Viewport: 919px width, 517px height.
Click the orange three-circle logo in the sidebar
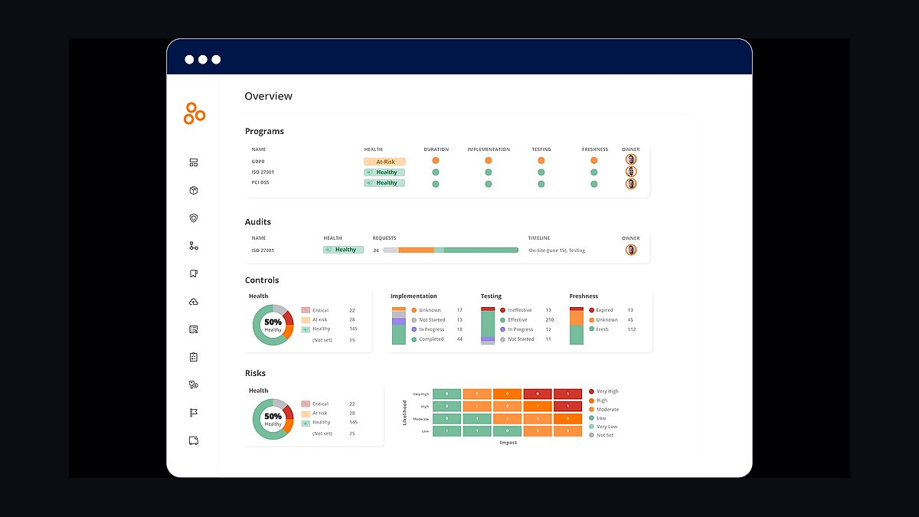click(x=194, y=113)
